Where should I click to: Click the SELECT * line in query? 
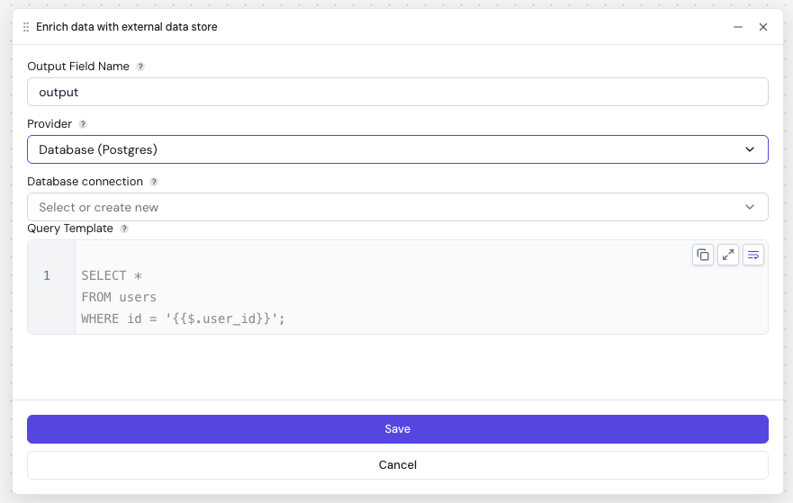point(112,275)
